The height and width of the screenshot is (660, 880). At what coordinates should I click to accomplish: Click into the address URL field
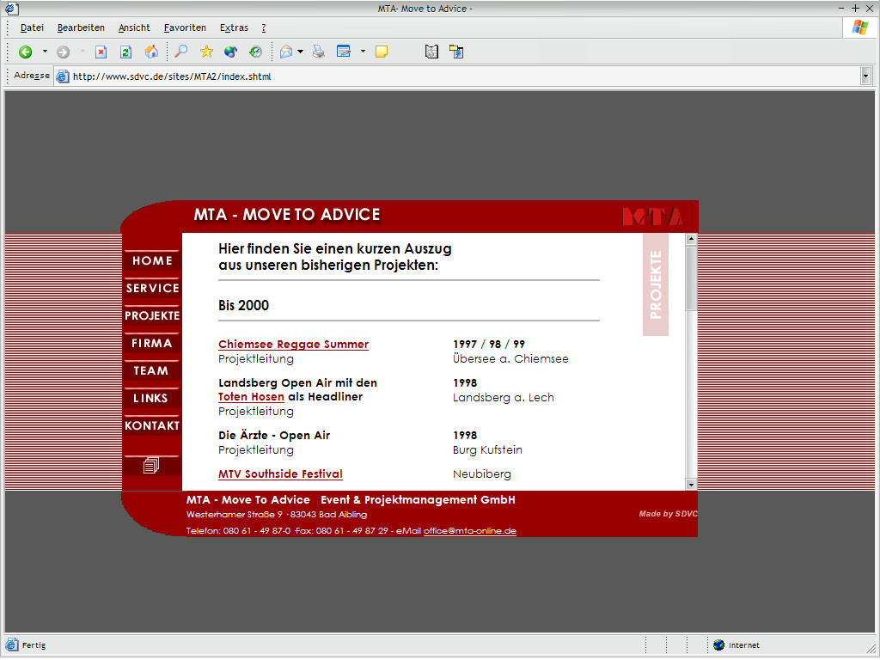tap(430, 76)
